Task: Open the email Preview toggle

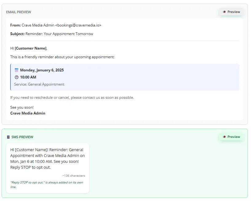Action: tap(231, 12)
